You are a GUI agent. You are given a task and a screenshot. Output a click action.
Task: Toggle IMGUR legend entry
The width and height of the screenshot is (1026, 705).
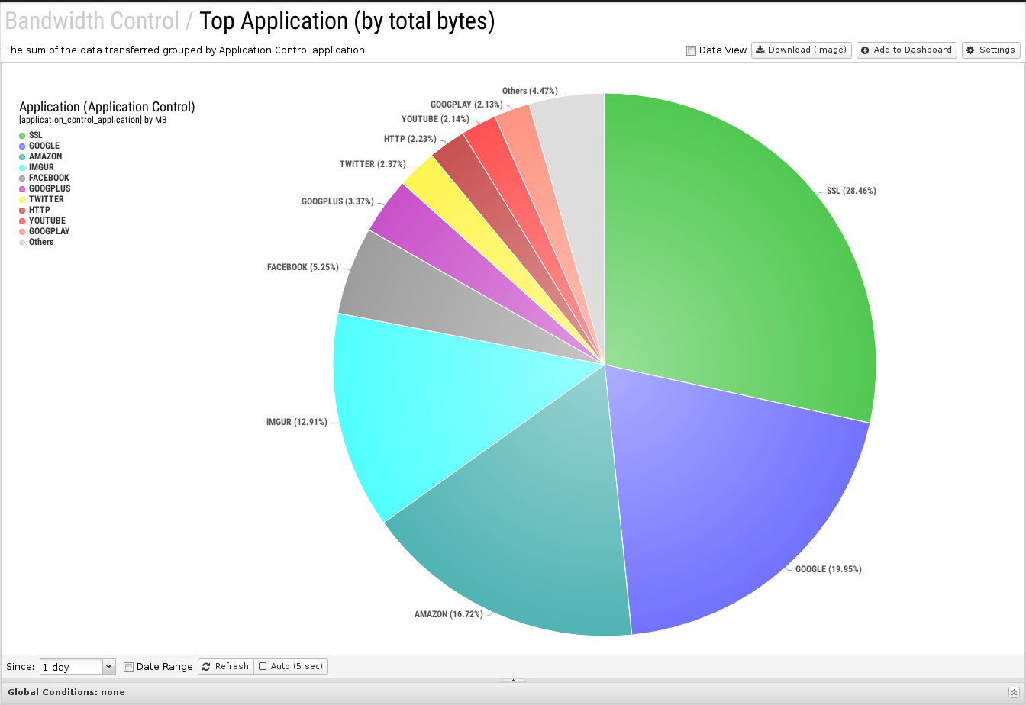click(37, 167)
